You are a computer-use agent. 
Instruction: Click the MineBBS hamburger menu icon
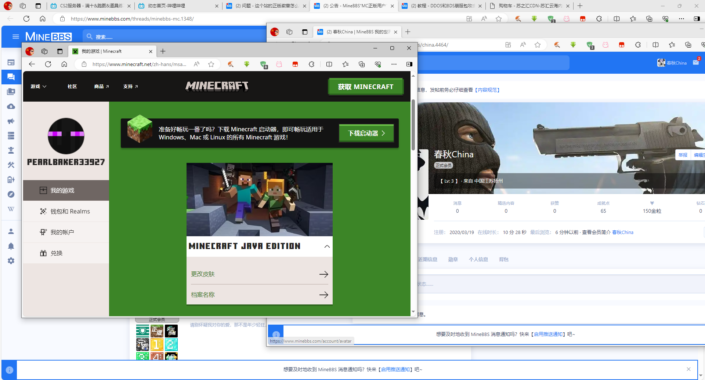point(15,37)
